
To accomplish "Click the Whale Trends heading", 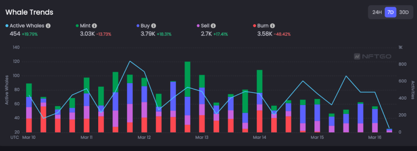I will pos(29,12).
